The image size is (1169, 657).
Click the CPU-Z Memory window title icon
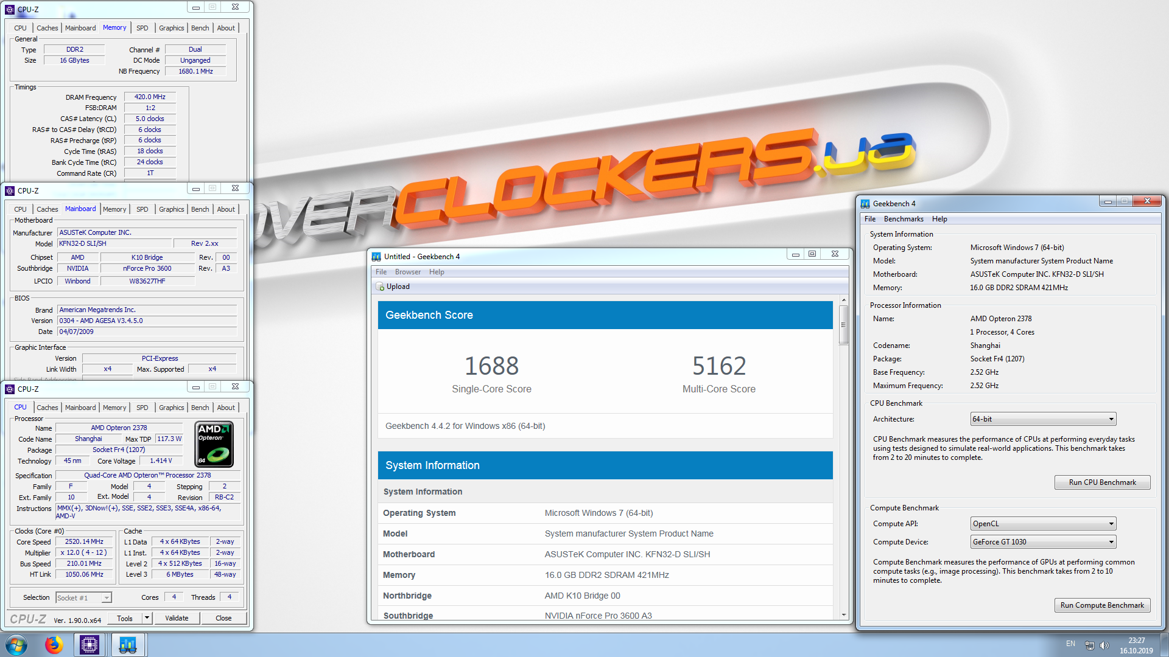point(10,9)
